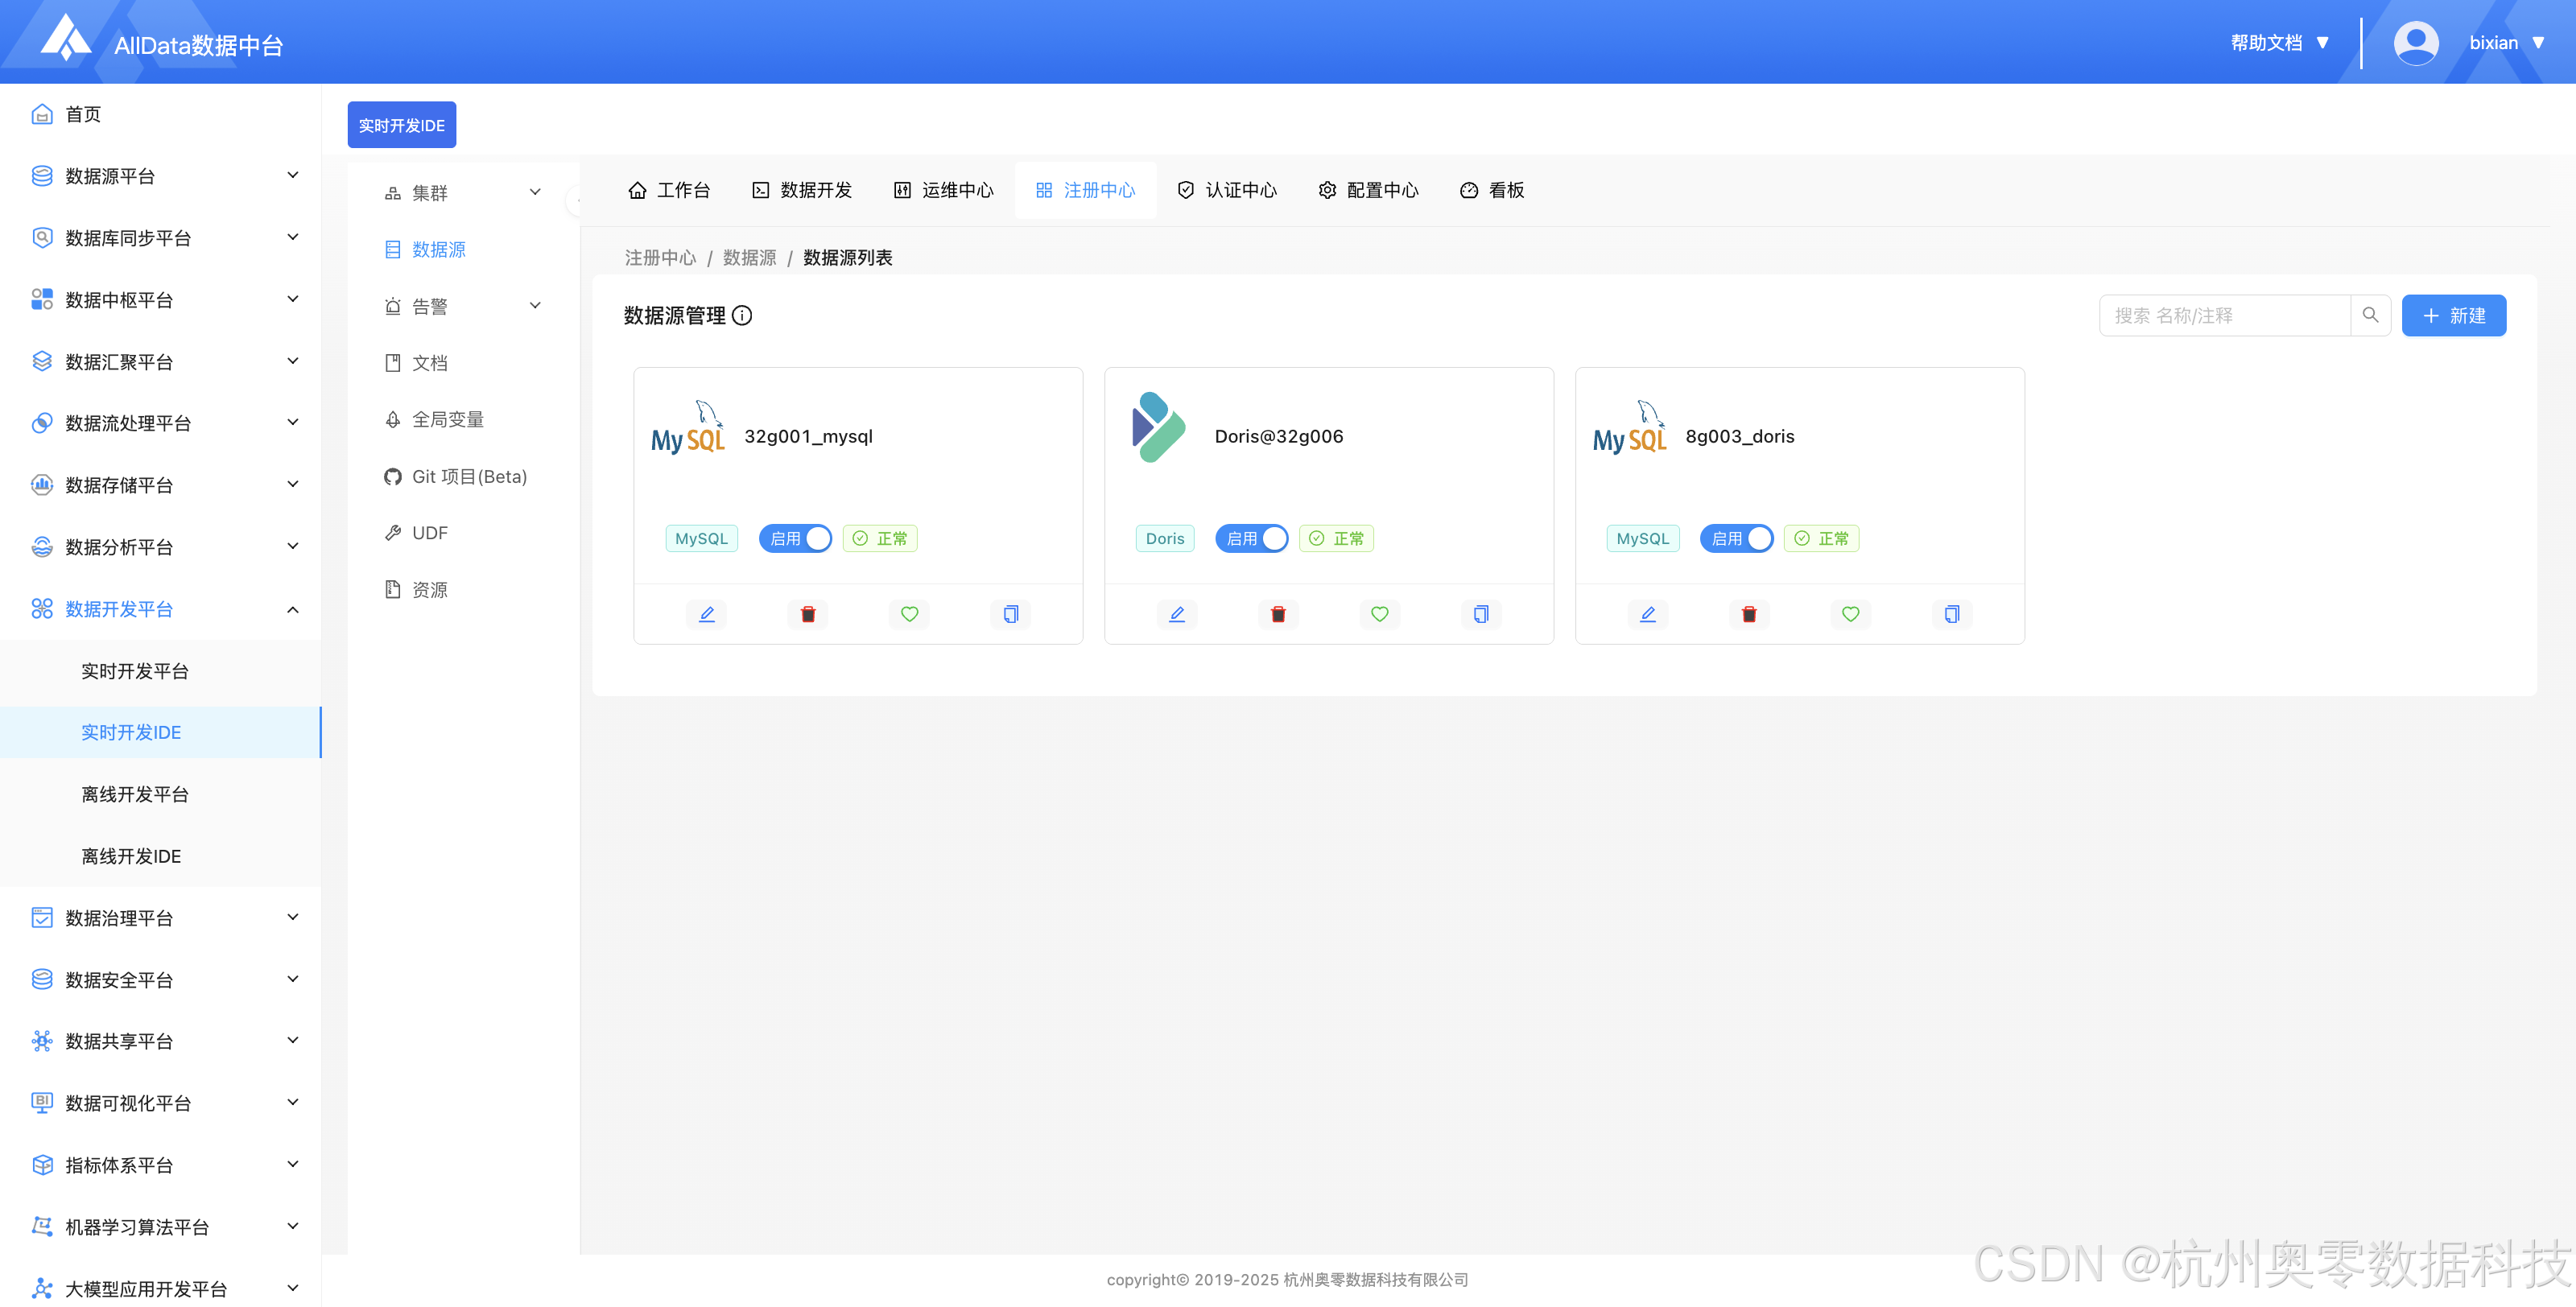Open 离线开发IDE in the sidebar
The width and height of the screenshot is (2576, 1307).
click(131, 856)
